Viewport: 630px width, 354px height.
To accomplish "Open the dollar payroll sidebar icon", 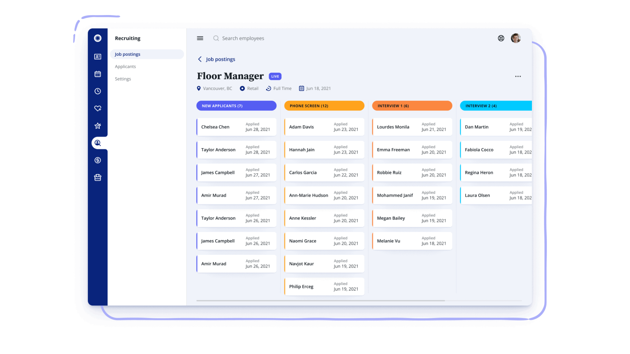I will (97, 160).
